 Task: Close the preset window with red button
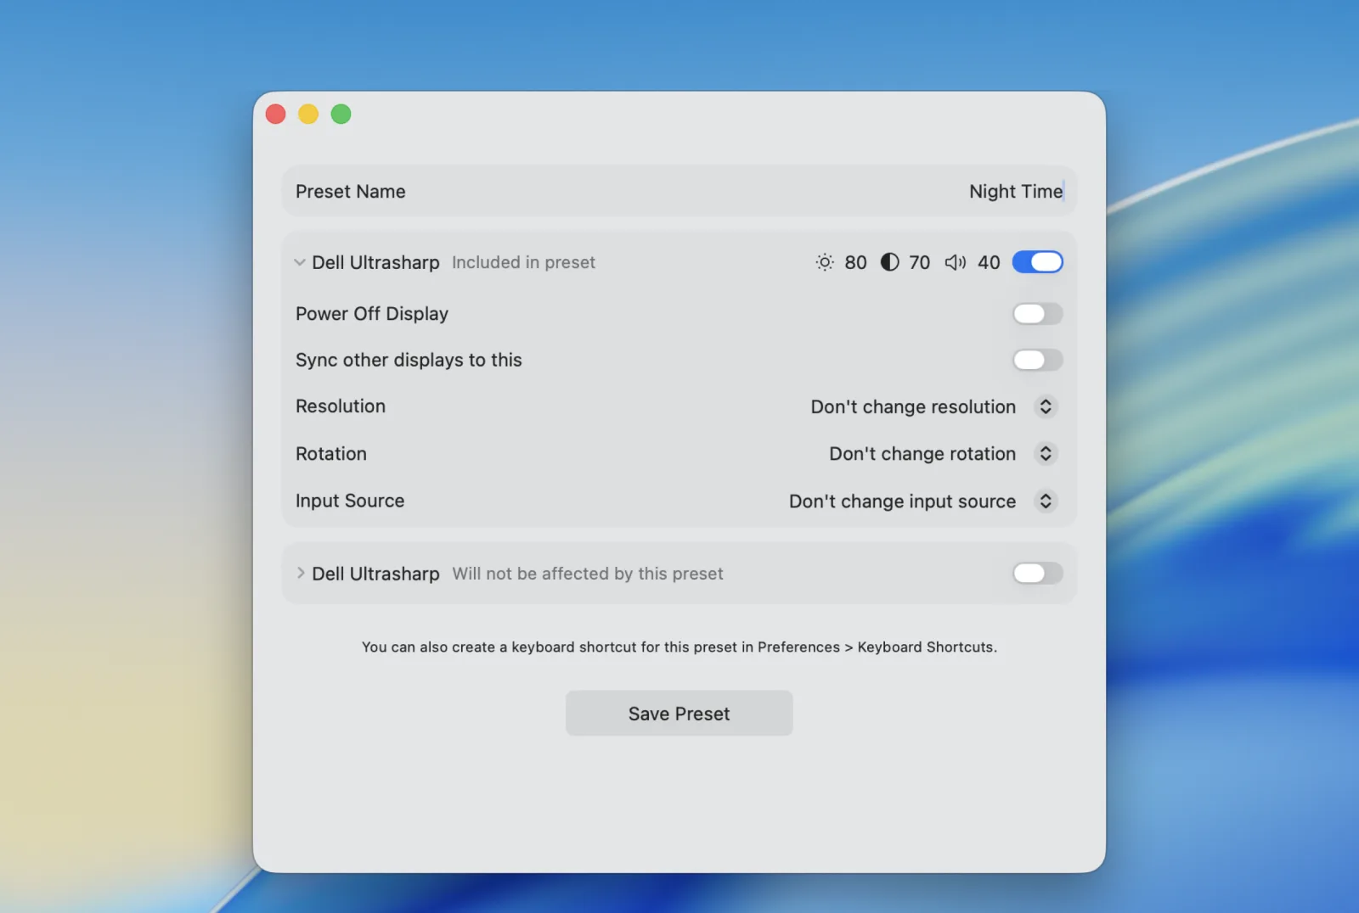point(276,114)
